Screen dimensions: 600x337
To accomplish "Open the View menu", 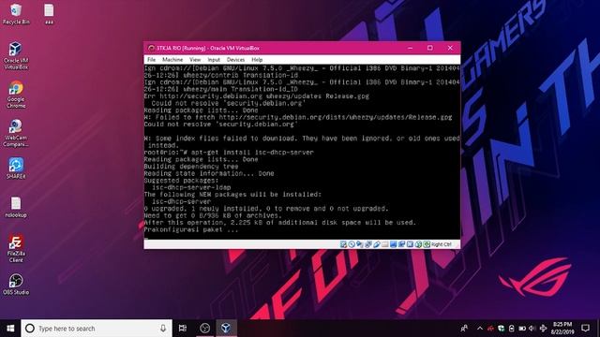I will [195, 60].
